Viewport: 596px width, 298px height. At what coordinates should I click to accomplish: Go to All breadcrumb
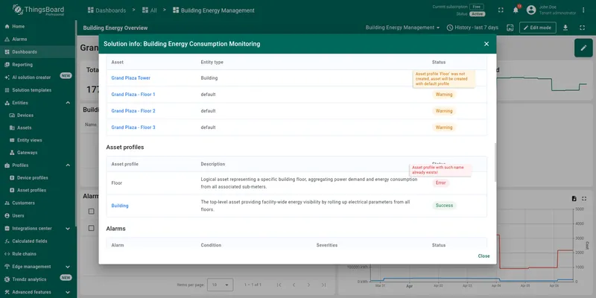click(150, 10)
